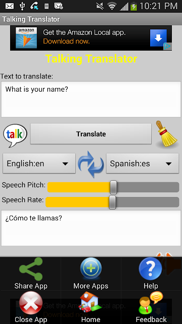Tap the green Share App icon
The width and height of the screenshot is (182, 324).
coord(31,269)
